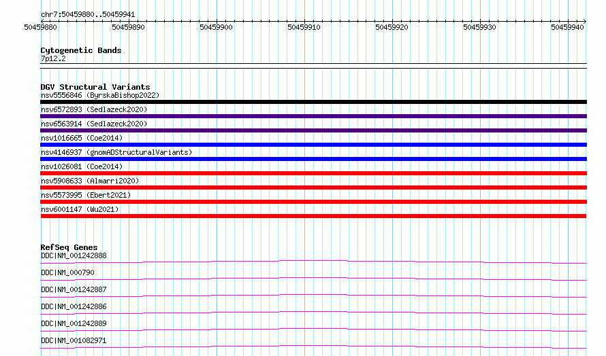This screenshot has width=606, height=356.
Task: Click the blue bar under nsv1016665
Action: (x=313, y=145)
